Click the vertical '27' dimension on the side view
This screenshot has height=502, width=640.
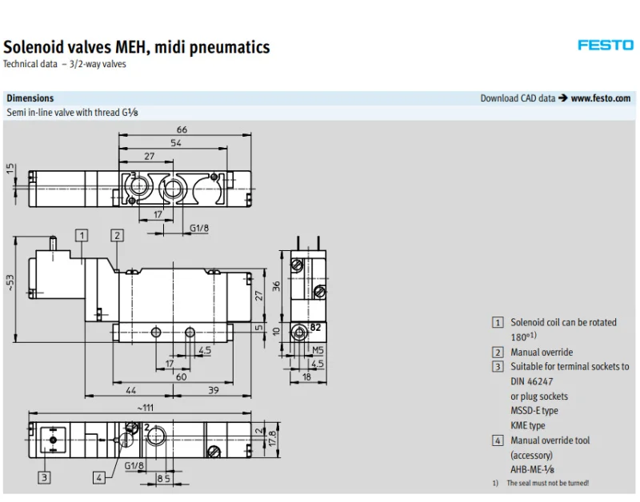tap(258, 296)
